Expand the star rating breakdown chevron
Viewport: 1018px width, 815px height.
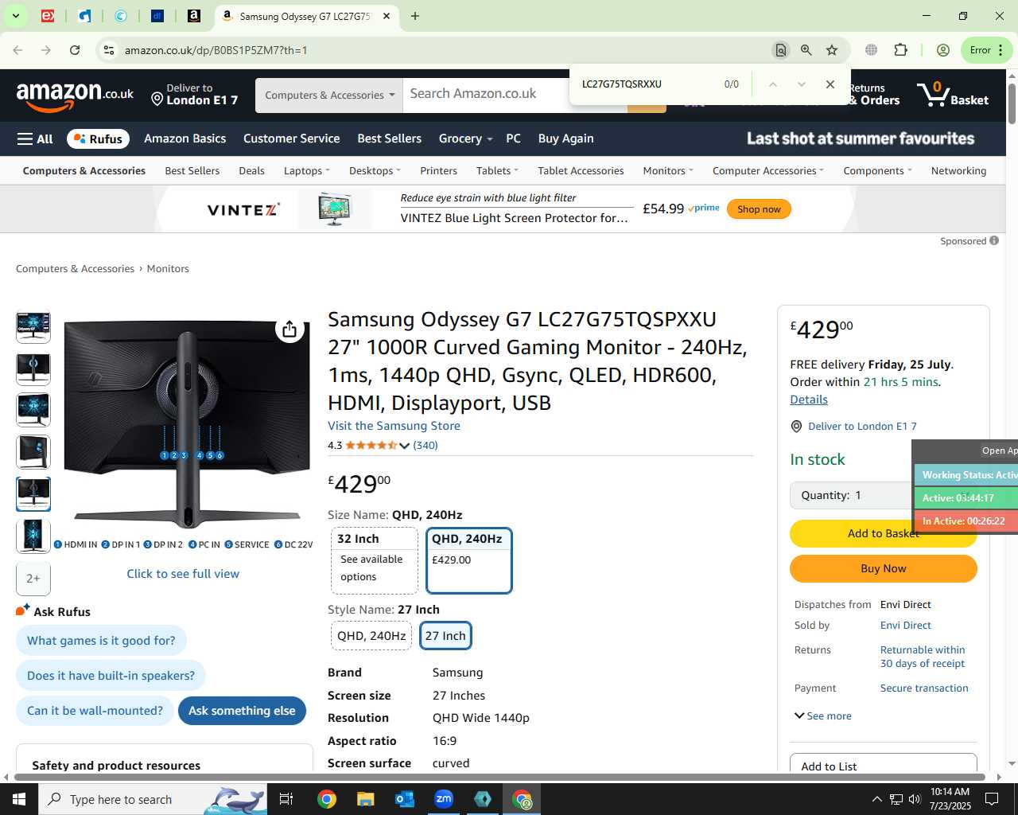pos(404,446)
